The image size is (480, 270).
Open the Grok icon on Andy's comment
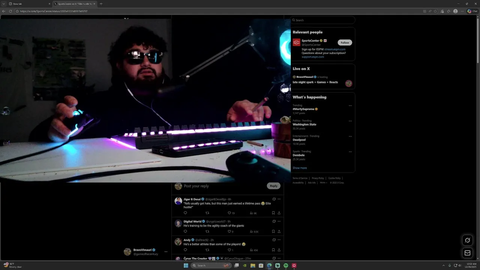click(274, 240)
